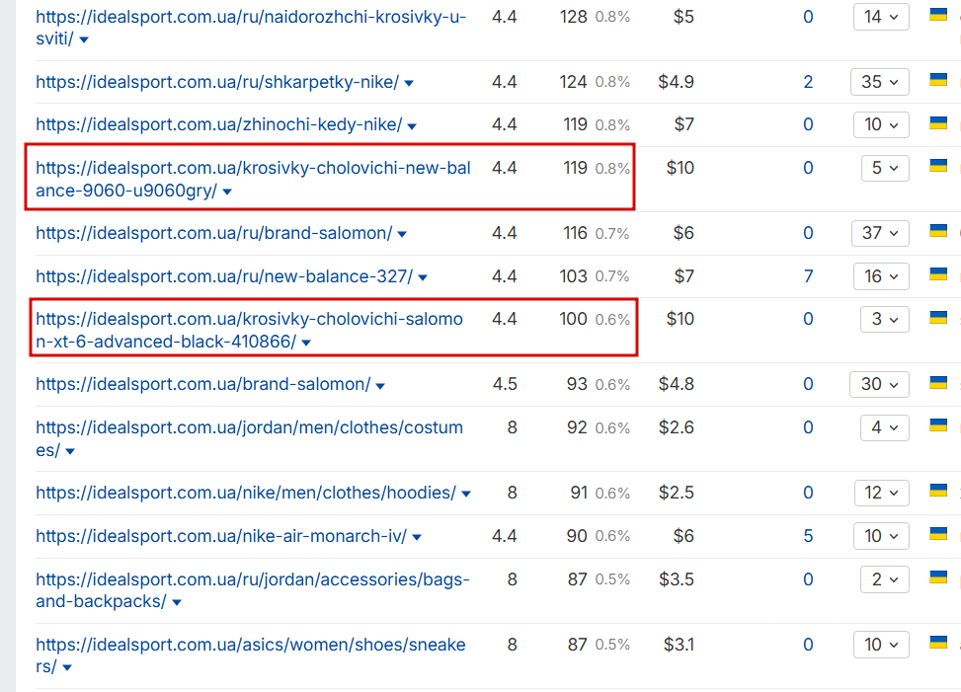Open the ru/shkarpetky-nike URL link
961x692 pixels.
pyautogui.click(x=217, y=82)
